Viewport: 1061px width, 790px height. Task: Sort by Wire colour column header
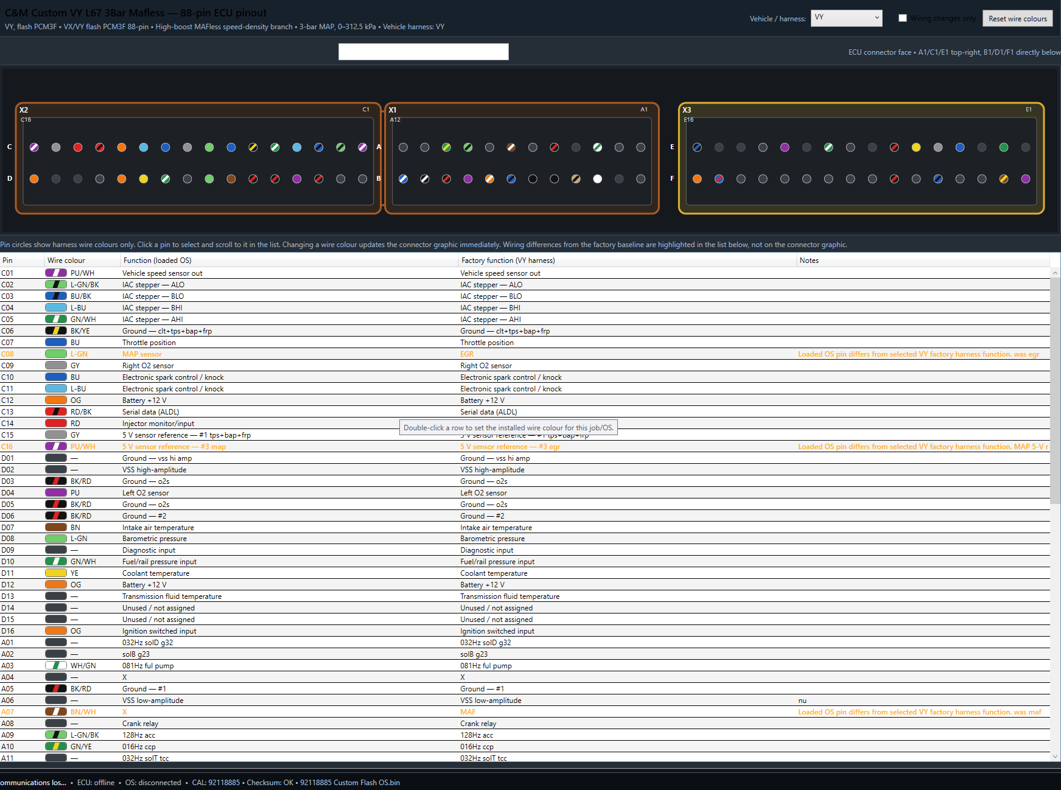tap(82, 260)
